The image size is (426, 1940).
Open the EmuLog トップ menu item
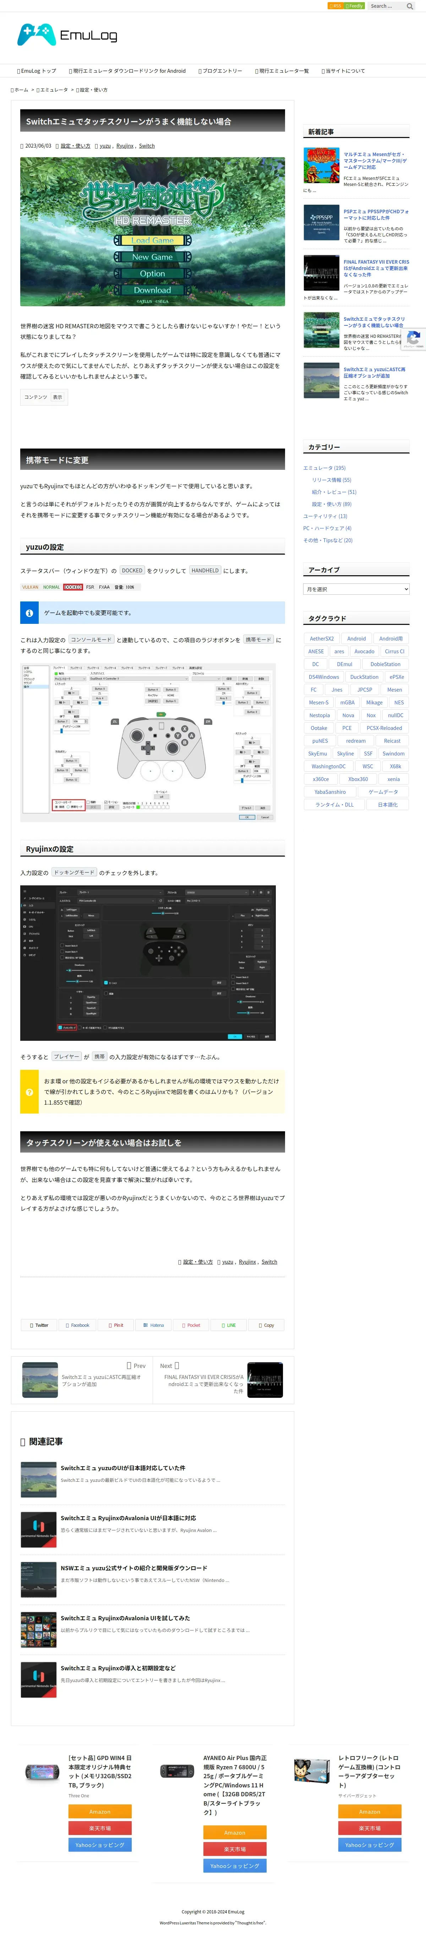tap(36, 71)
